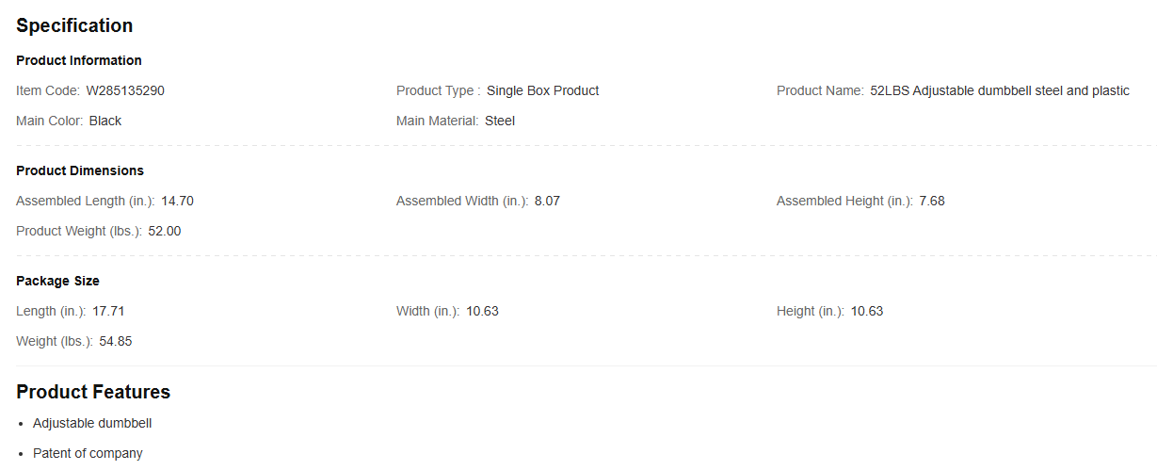Image resolution: width=1157 pixels, height=470 pixels.
Task: Click the Specification heading
Action: [x=74, y=25]
